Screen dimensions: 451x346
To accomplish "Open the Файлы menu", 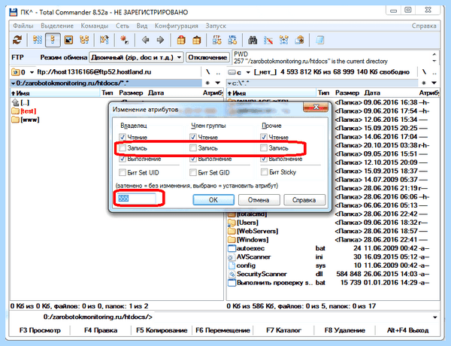I will tap(23, 26).
